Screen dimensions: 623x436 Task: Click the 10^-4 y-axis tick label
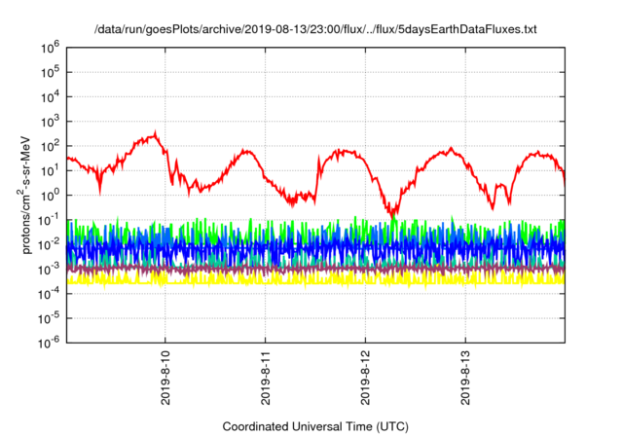tap(49, 294)
